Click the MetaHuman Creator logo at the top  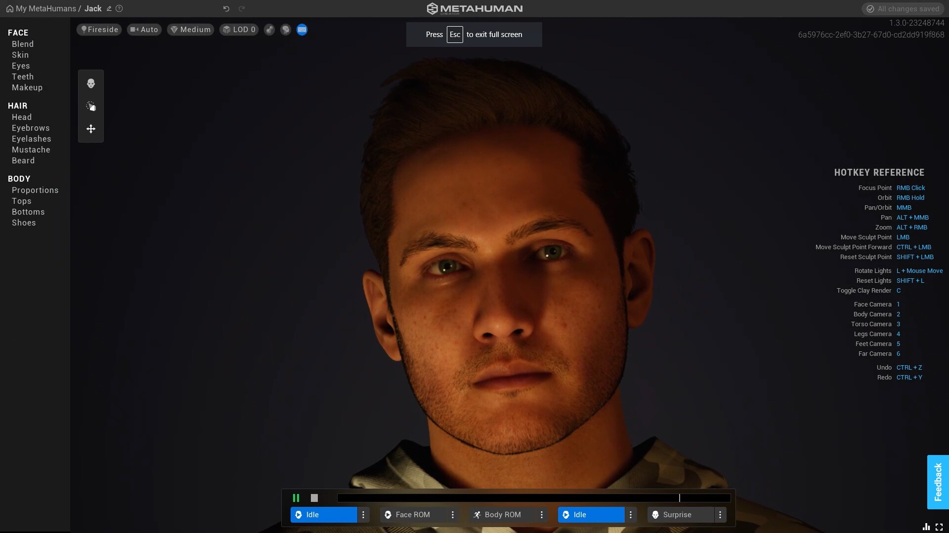coord(474,8)
